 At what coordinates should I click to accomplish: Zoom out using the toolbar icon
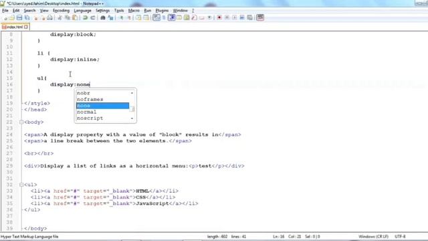pyautogui.click(x=129, y=18)
